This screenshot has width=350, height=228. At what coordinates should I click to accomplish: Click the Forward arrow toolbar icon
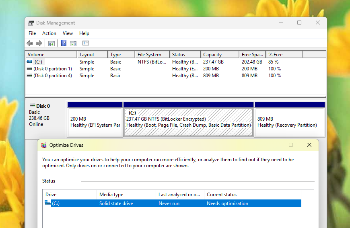[39, 43]
